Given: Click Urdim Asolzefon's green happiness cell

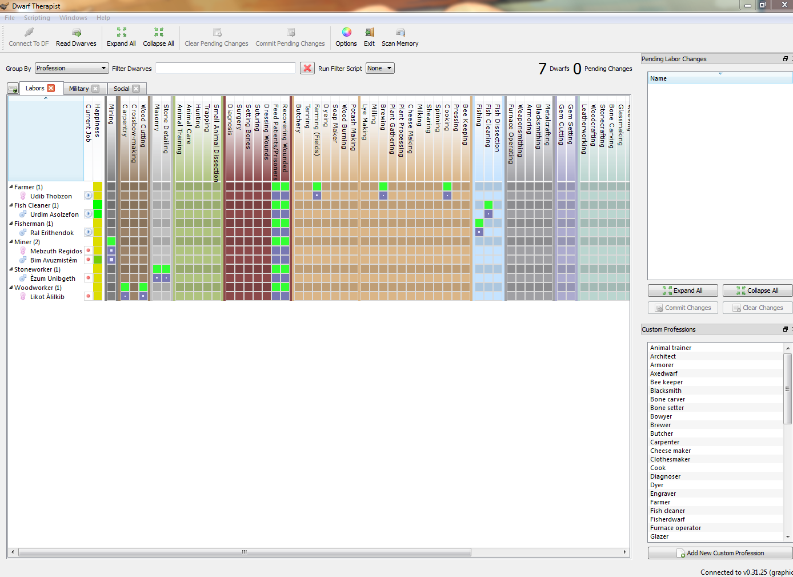Looking at the screenshot, I should click(98, 214).
